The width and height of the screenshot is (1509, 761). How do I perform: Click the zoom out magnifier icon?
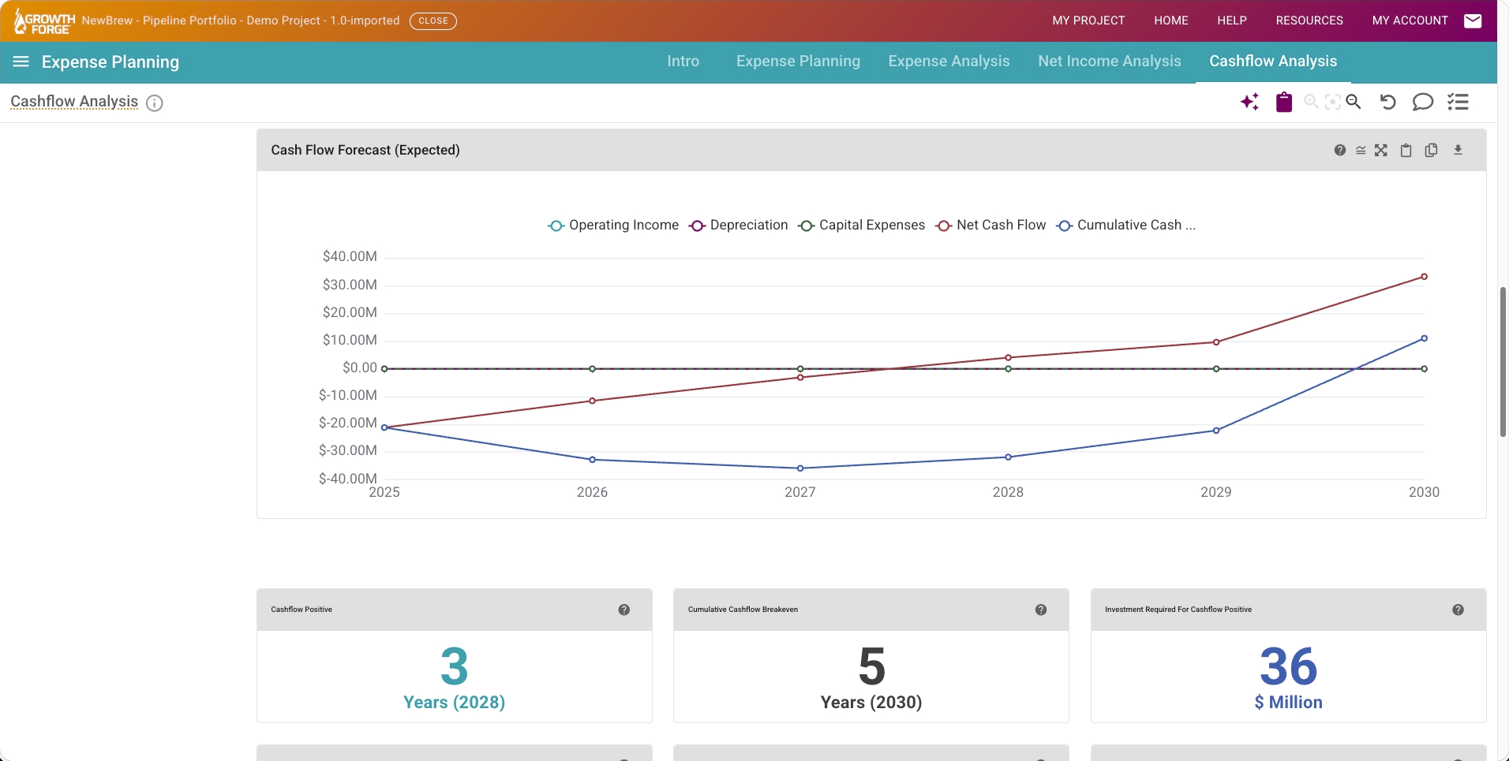tap(1354, 102)
